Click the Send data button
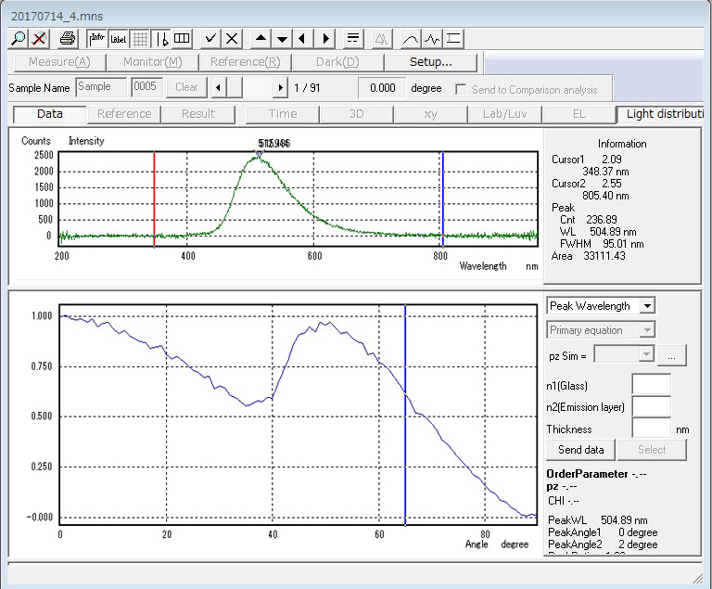Viewport: 712px width, 589px height. (x=581, y=450)
